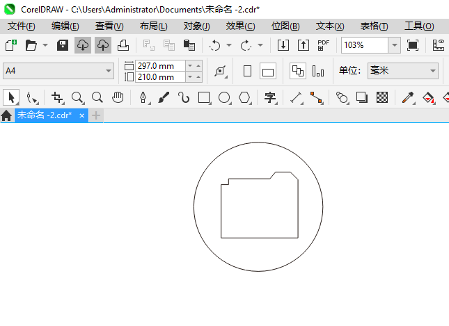Increase page height with up stepper
This screenshot has height=326, width=449.
coord(198,77)
